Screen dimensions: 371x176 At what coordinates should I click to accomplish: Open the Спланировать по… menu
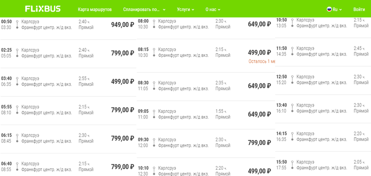click(x=144, y=9)
